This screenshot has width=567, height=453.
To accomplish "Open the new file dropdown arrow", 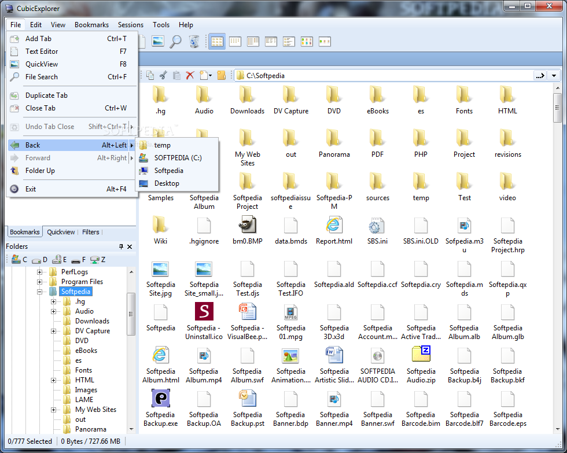I will pyautogui.click(x=210, y=75).
